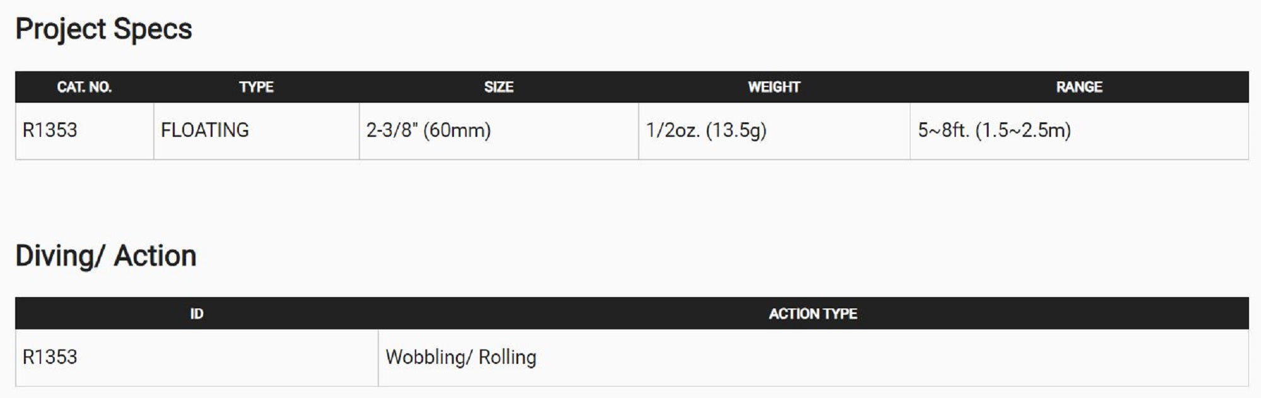The width and height of the screenshot is (1261, 398).
Task: Select the (1.5~2.5m) metric range text
Action: [x=1023, y=131]
